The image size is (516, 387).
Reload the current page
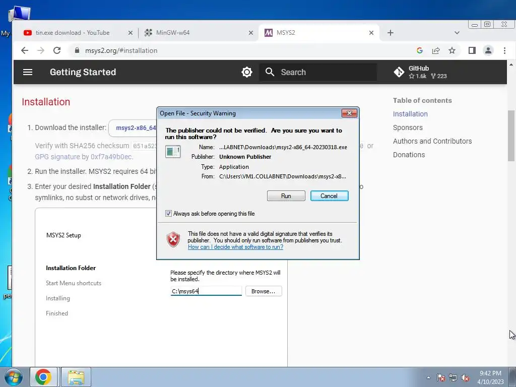(57, 50)
